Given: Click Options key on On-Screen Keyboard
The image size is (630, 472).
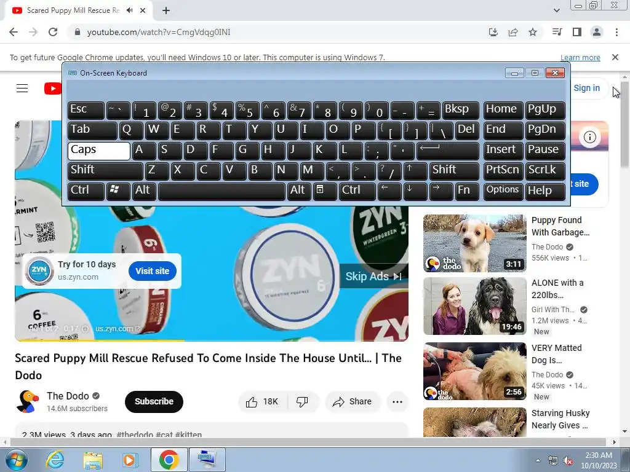Looking at the screenshot, I should pos(503,191).
